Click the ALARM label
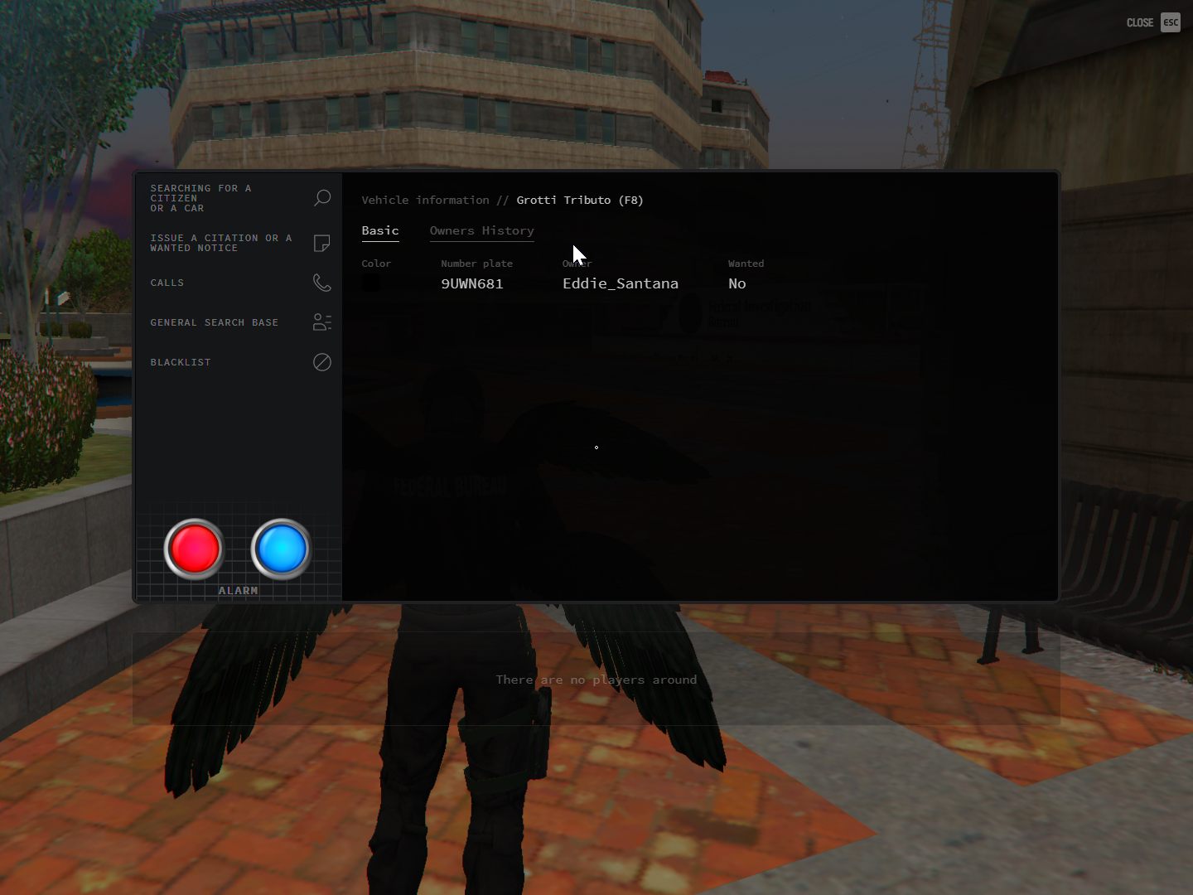 point(238,591)
